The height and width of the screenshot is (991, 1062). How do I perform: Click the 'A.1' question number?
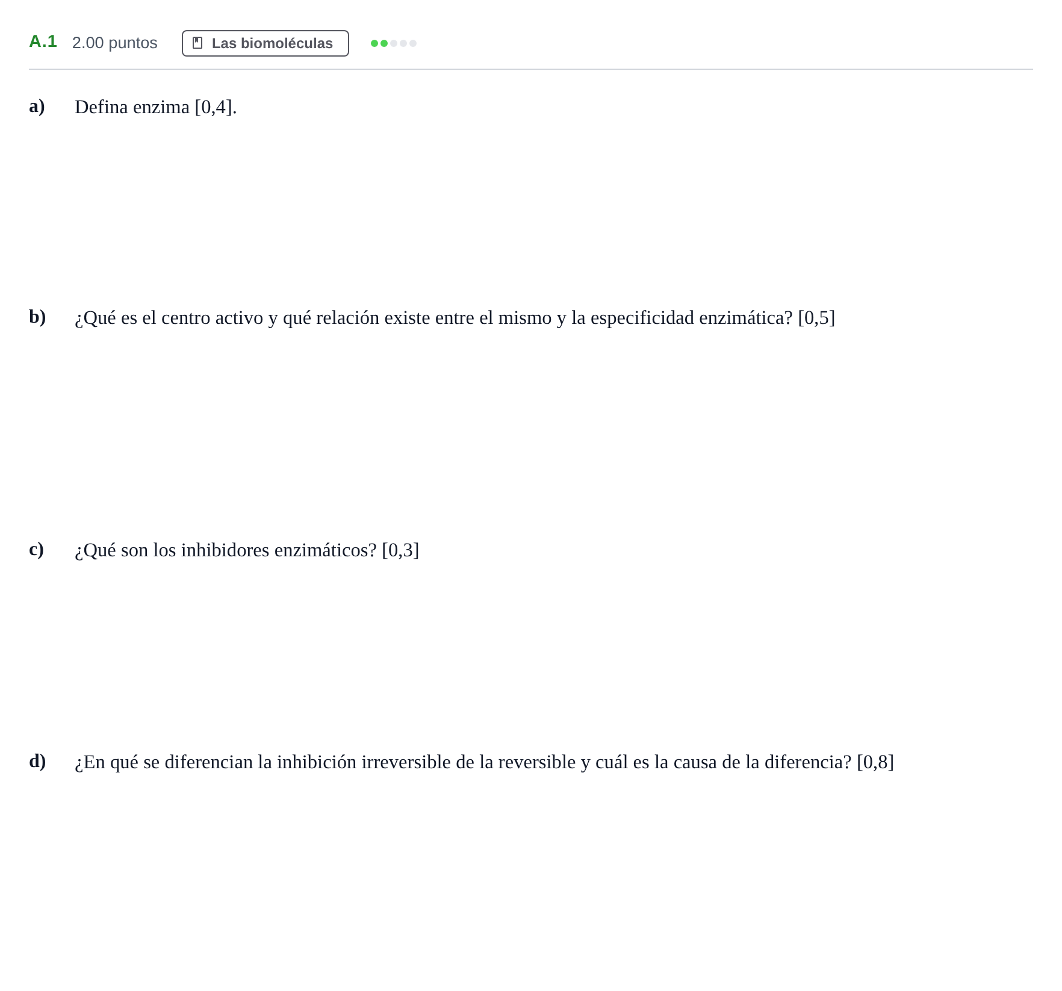click(43, 42)
